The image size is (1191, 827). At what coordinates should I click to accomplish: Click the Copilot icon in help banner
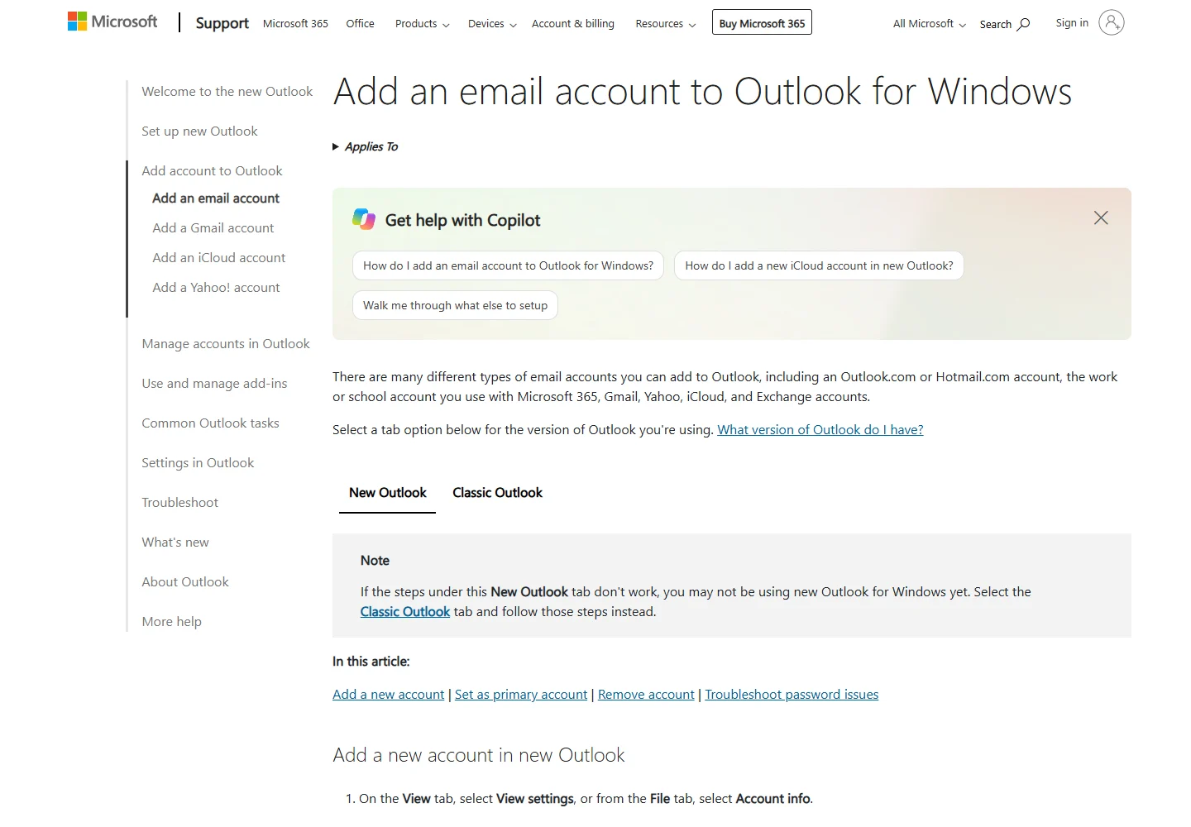pyautogui.click(x=364, y=219)
